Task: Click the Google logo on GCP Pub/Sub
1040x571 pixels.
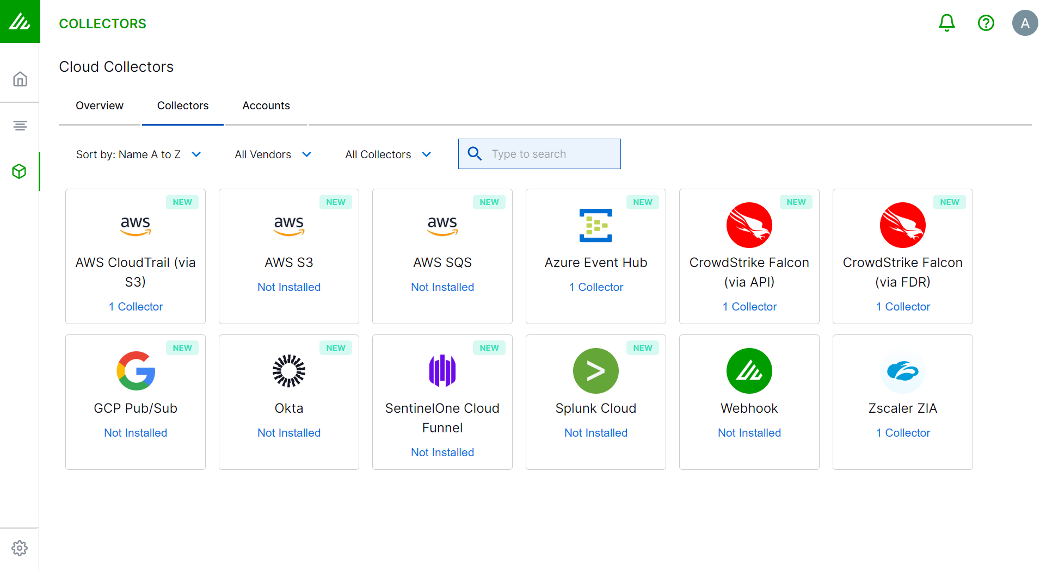Action: (x=136, y=371)
